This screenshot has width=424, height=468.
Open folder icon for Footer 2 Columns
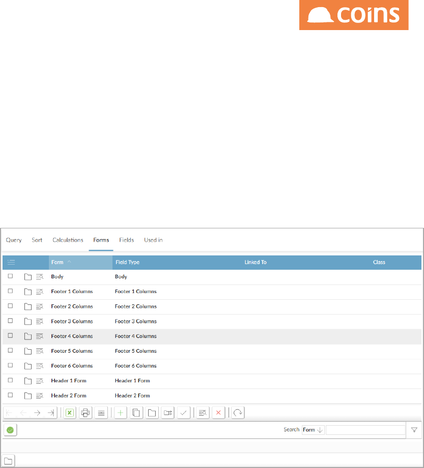[x=28, y=306]
